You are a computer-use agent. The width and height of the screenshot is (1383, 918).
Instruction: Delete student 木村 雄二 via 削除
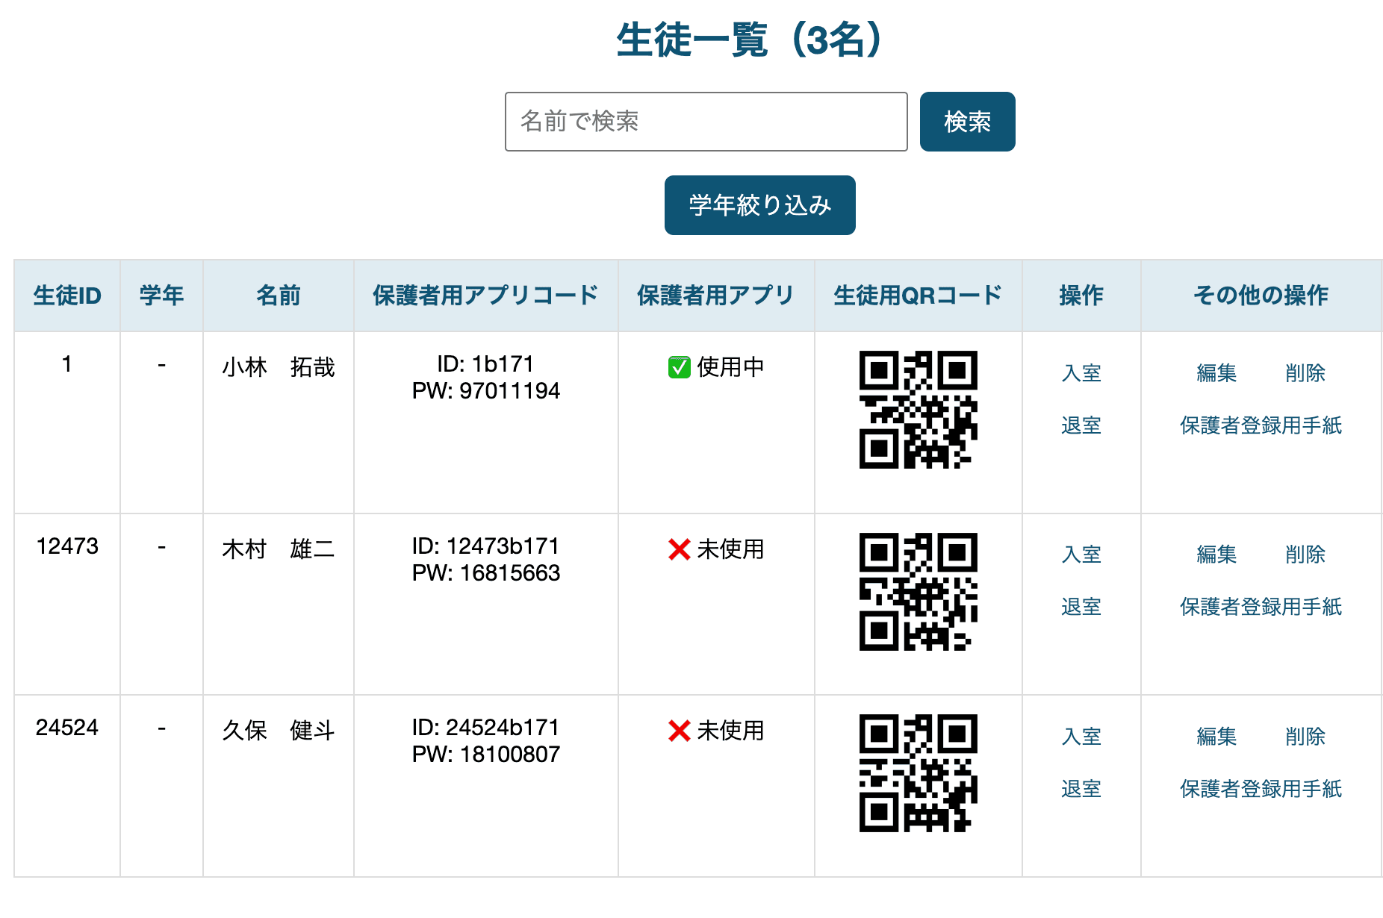pos(1305,555)
